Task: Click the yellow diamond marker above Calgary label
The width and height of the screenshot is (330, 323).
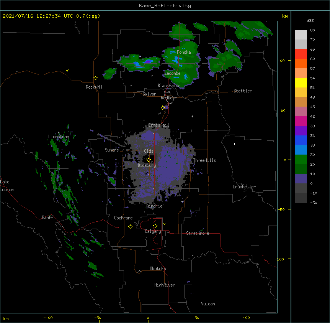Action: pos(155,226)
